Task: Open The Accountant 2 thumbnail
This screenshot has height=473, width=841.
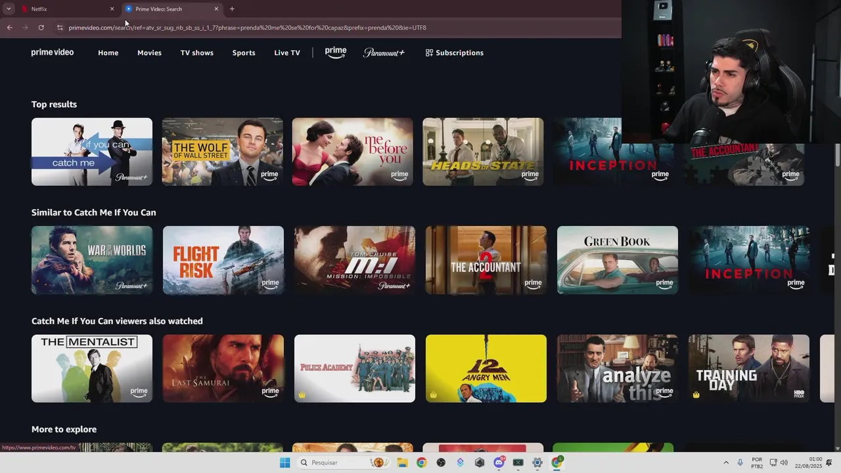Action: [x=486, y=260]
